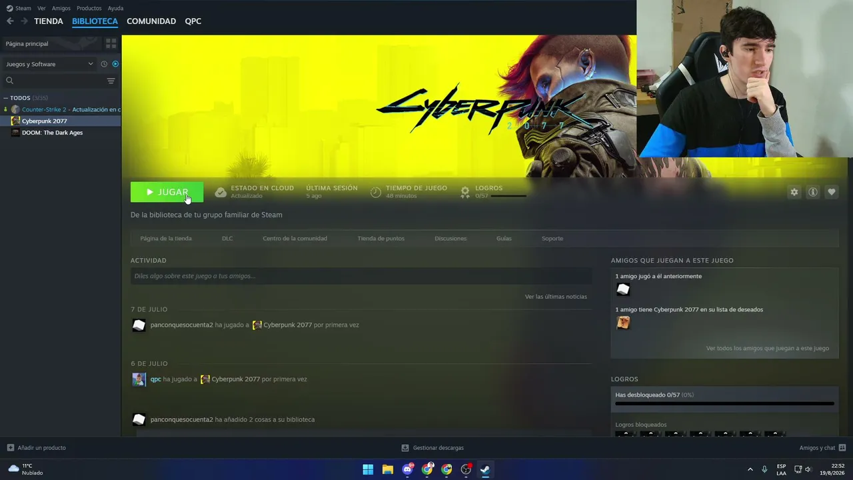Viewport: 853px width, 480px height.
Task: Open the Amigos menu
Action: (61, 8)
